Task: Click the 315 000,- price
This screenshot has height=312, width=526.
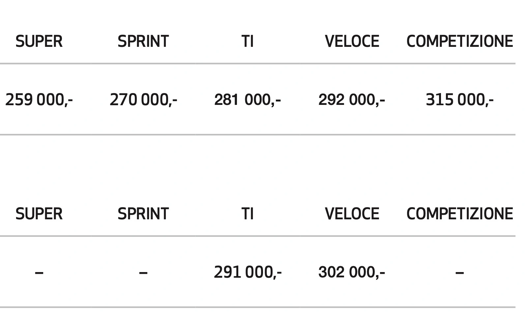Action: point(460,100)
